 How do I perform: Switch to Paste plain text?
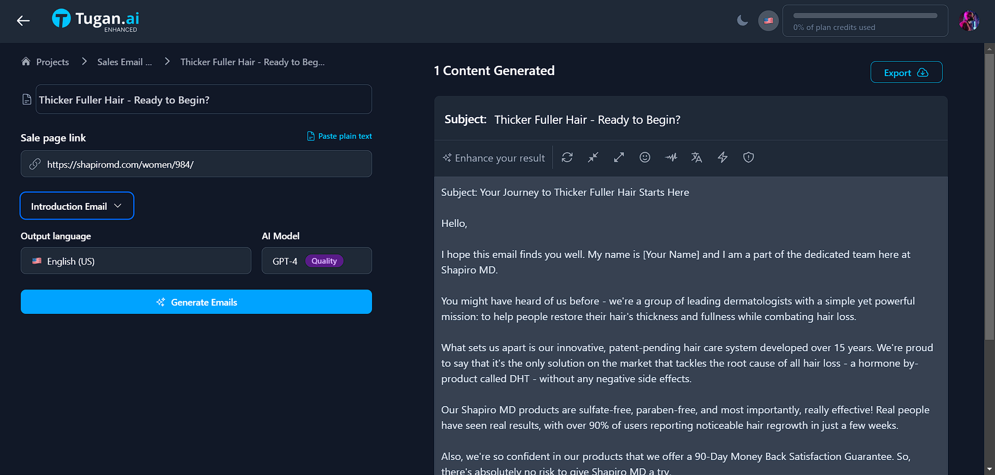click(x=339, y=136)
